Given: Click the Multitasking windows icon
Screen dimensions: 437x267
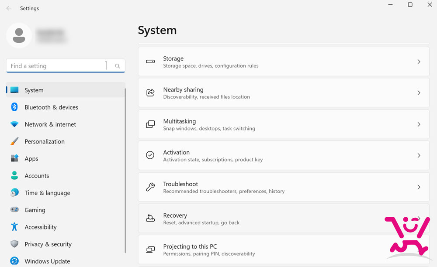Looking at the screenshot, I should point(150,124).
